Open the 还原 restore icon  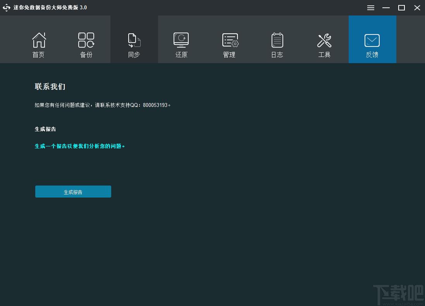(181, 40)
